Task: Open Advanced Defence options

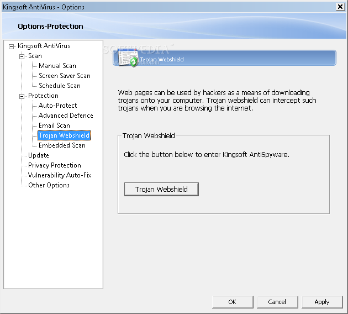Action: point(66,116)
